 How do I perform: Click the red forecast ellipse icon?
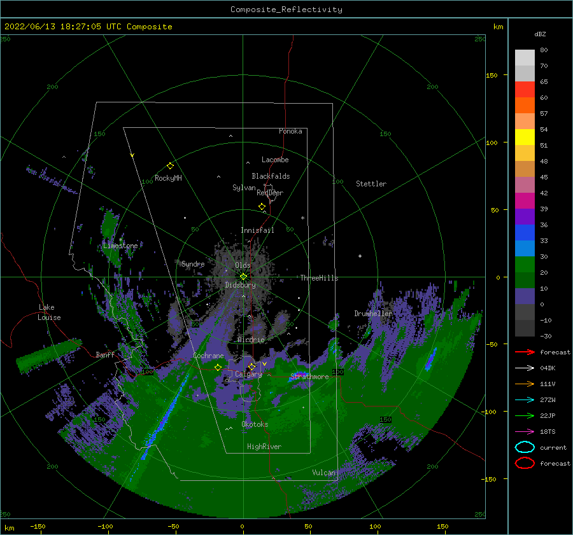click(525, 463)
